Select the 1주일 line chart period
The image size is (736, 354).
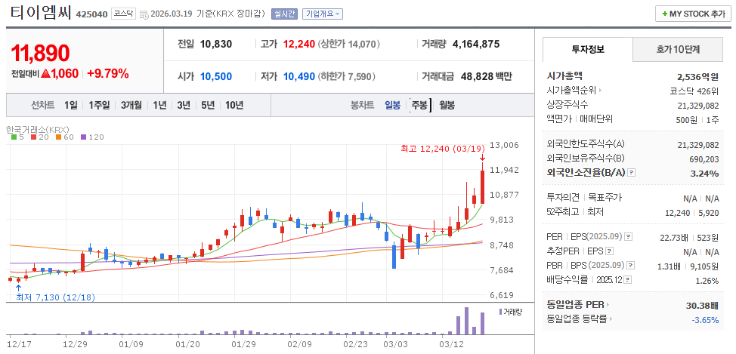(99, 105)
